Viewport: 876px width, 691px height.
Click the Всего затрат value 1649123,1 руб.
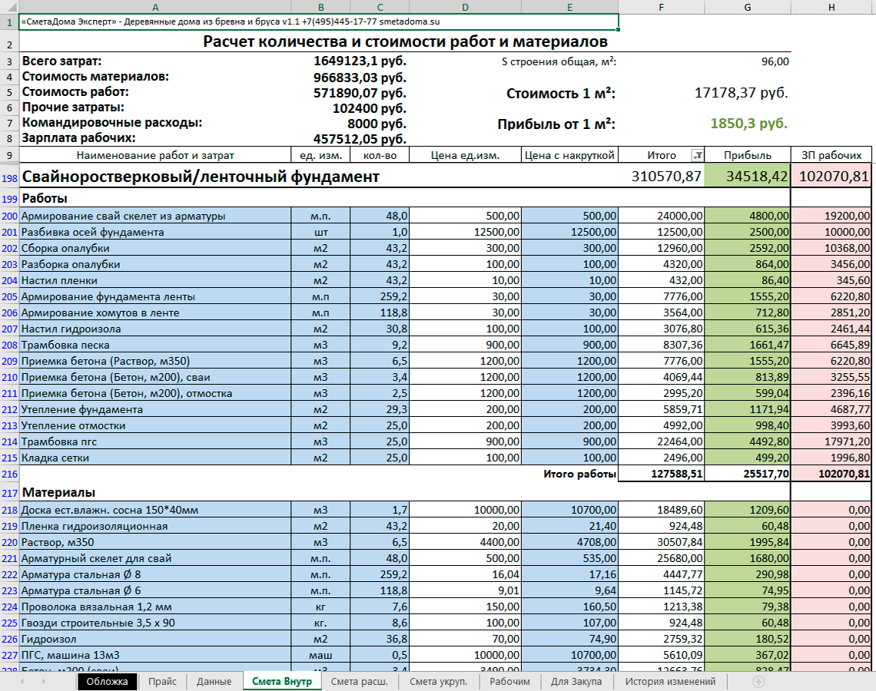360,61
